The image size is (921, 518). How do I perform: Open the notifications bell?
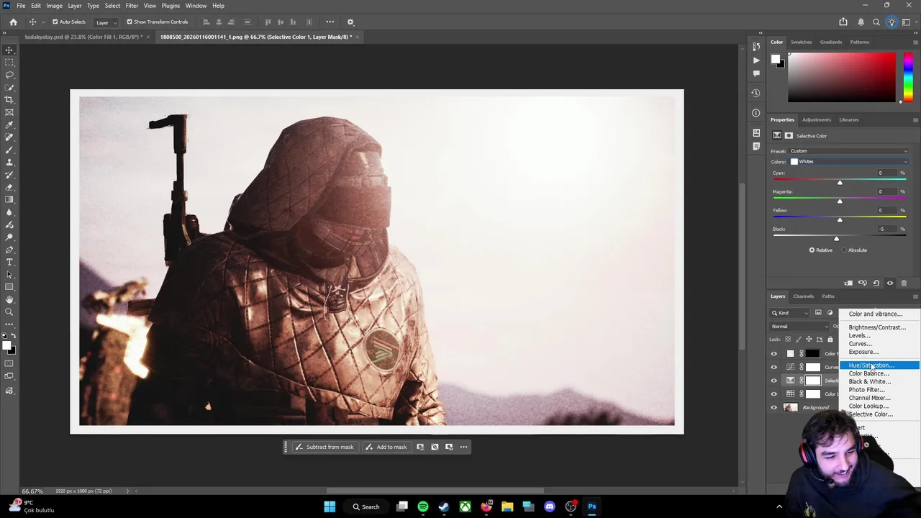[861, 22]
